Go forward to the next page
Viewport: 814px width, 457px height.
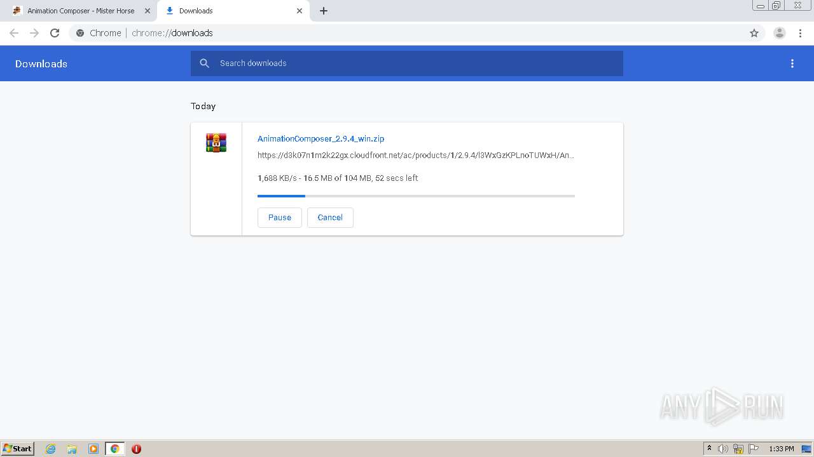point(34,33)
